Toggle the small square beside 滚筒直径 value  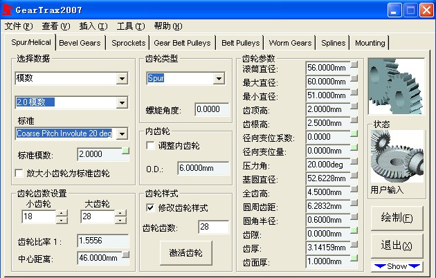[x=354, y=64]
